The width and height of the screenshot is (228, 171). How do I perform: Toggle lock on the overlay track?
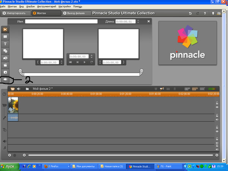tap(217, 127)
